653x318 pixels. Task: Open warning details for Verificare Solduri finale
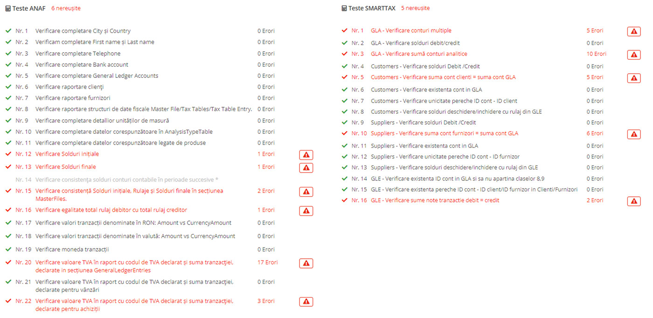click(x=306, y=168)
